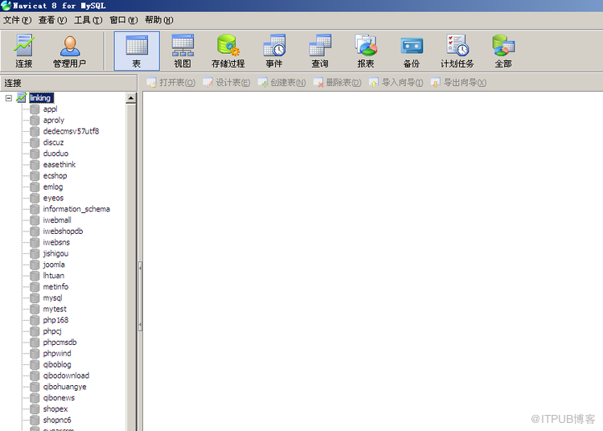Click the database icon beside mysql
This screenshot has width=603, height=431.
coord(35,298)
